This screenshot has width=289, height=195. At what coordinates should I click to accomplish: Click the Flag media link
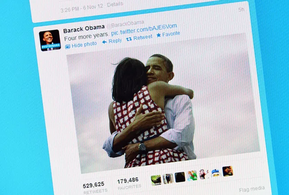[252, 189]
